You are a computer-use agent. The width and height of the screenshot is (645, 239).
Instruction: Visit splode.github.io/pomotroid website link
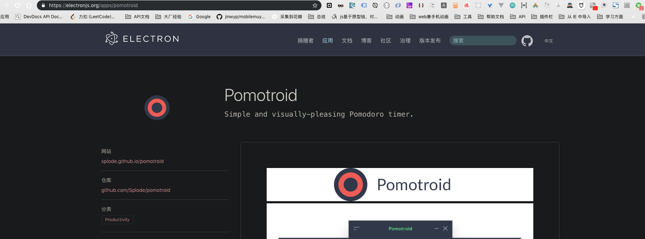[132, 161]
